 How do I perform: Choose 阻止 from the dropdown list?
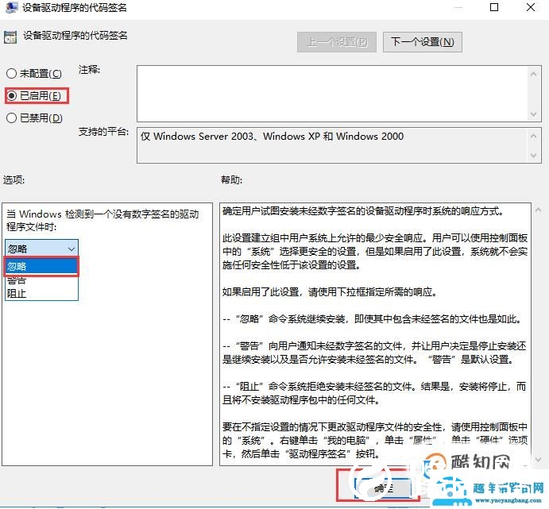pyautogui.click(x=41, y=294)
